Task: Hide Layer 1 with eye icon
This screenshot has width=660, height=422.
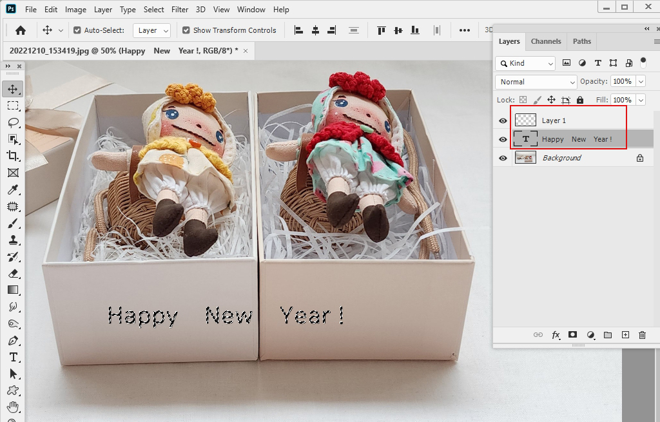Action: click(x=503, y=120)
